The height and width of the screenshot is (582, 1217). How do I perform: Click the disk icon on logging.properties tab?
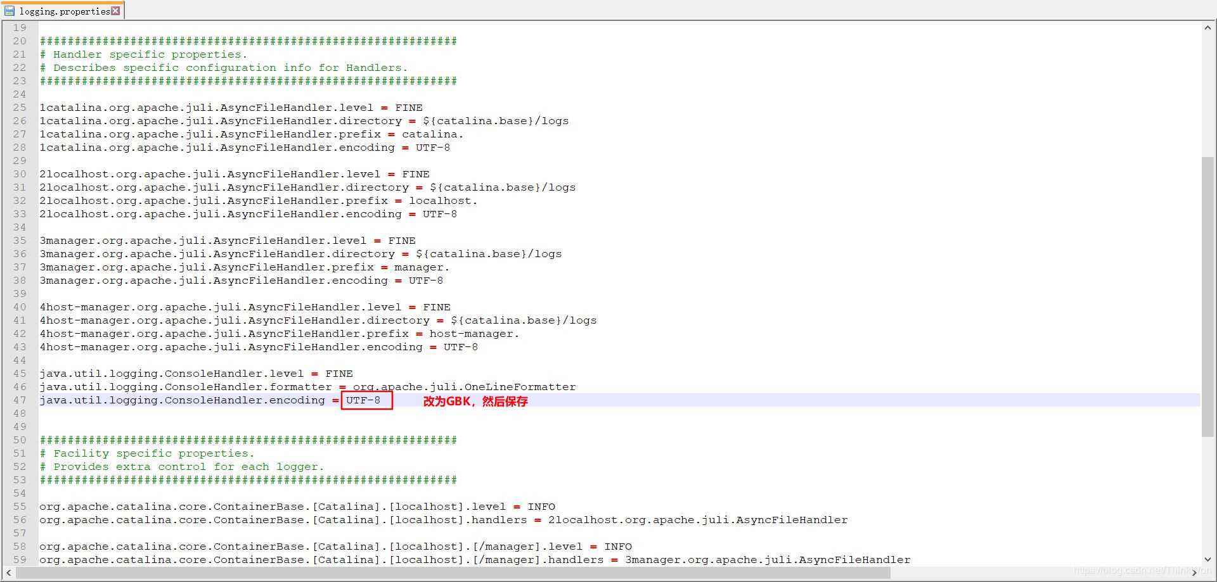pos(10,11)
